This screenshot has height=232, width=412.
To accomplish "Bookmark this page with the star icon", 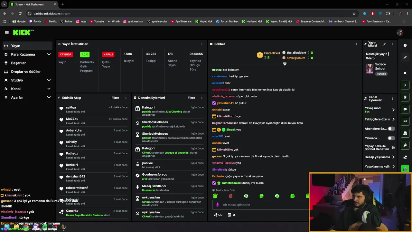I will [x=354, y=14].
